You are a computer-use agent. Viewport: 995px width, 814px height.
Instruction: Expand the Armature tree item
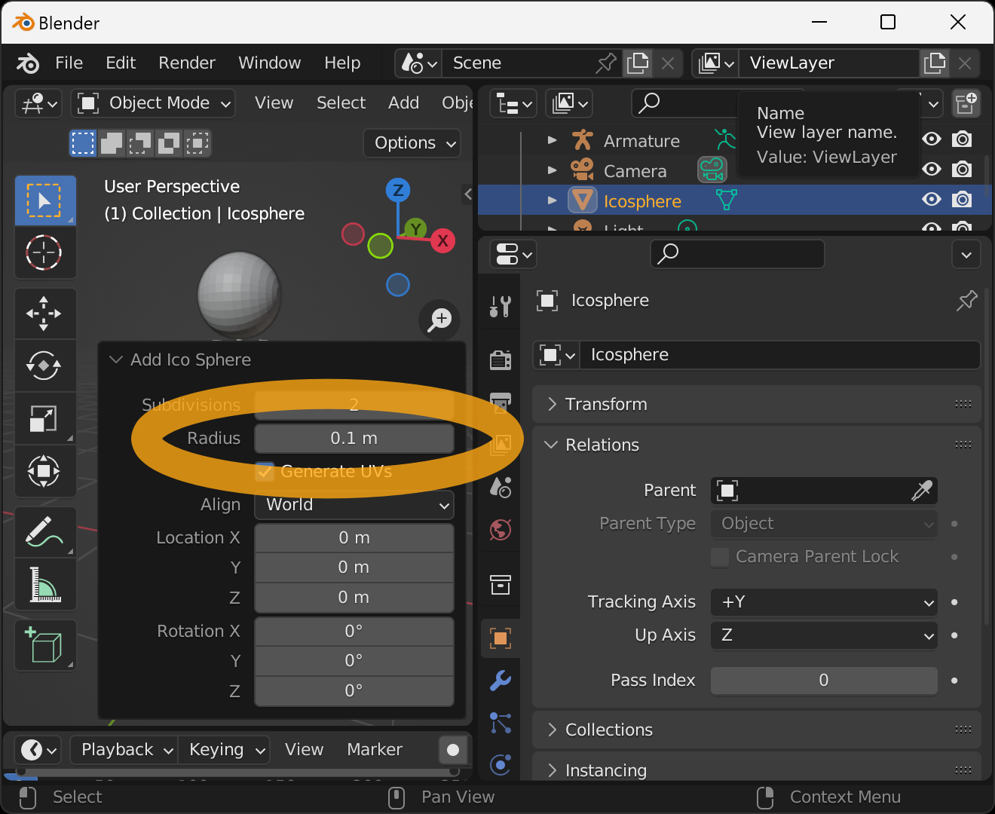pos(553,140)
